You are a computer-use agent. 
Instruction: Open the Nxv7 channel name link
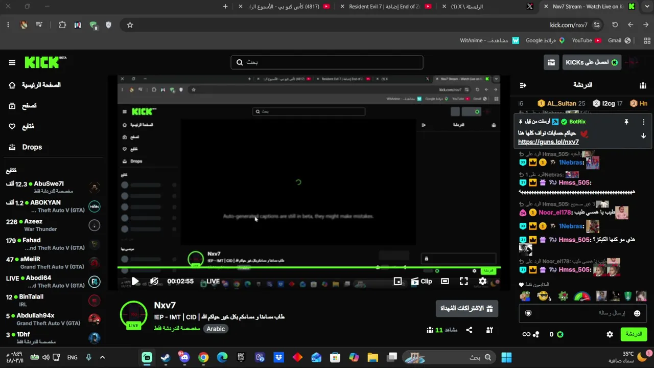click(x=165, y=305)
